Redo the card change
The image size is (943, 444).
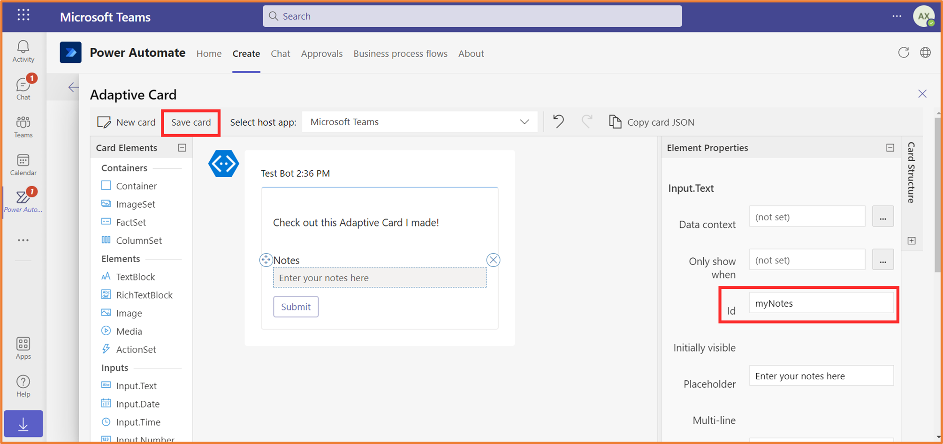click(587, 121)
